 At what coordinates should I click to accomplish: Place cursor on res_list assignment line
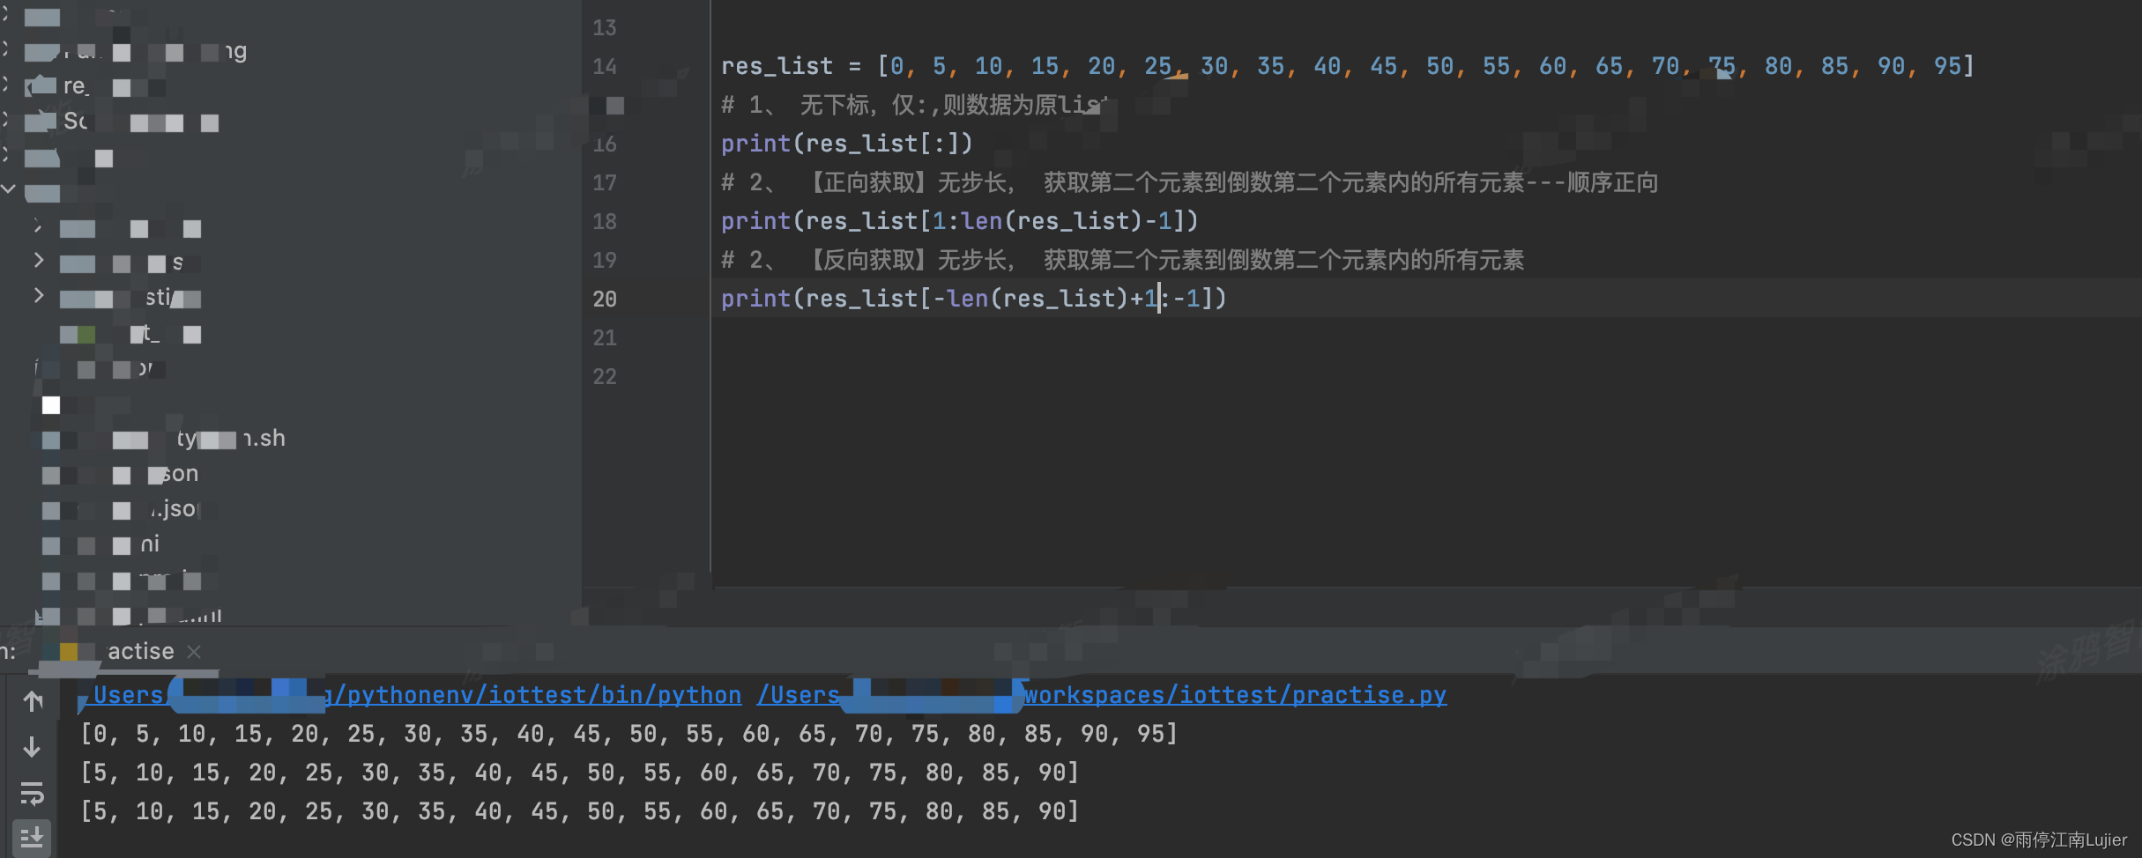click(1348, 66)
